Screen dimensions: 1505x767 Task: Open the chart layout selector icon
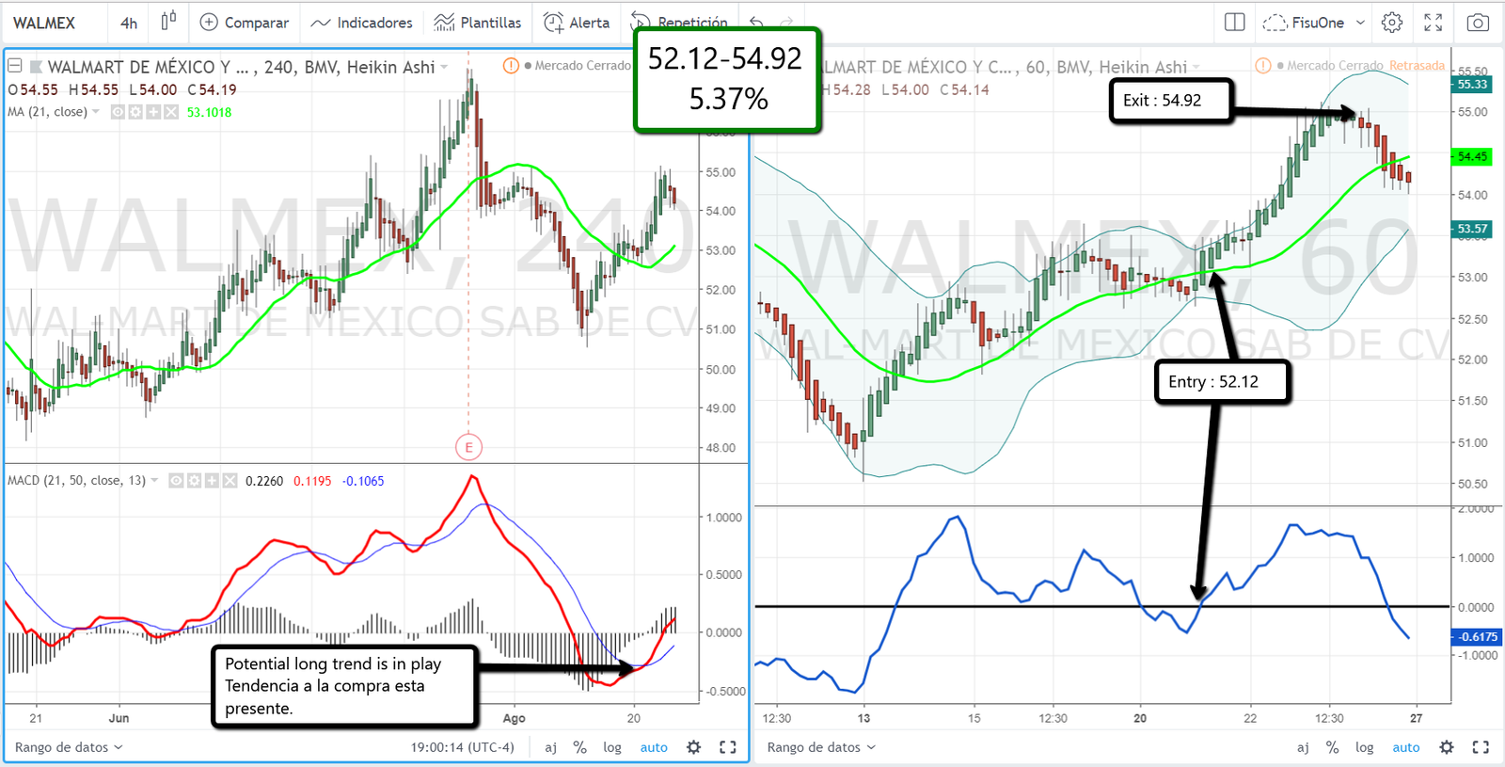pos(1235,23)
